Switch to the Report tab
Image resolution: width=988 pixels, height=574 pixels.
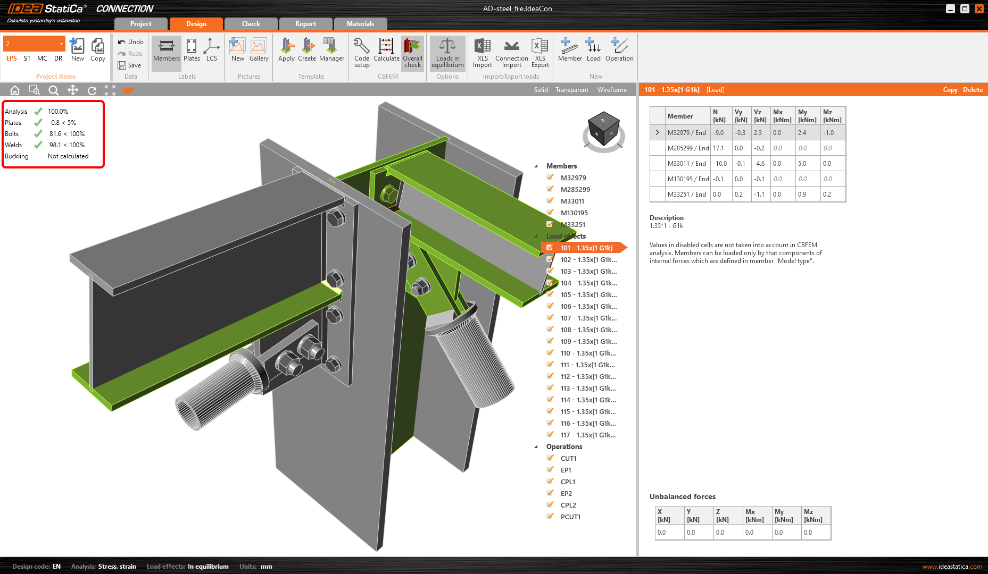tap(305, 23)
